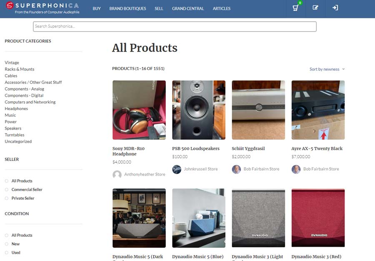Click the Superphonica logo
This screenshot has width=375, height=261.
tap(42, 8)
